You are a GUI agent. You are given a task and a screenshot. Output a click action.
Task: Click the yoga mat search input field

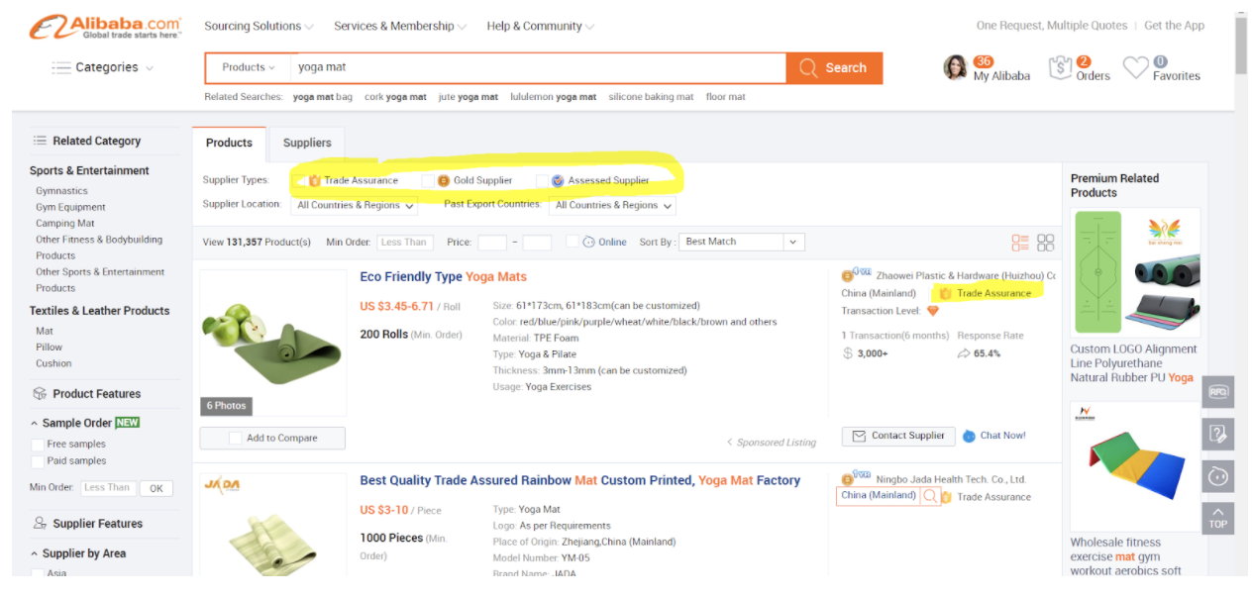[x=538, y=67]
